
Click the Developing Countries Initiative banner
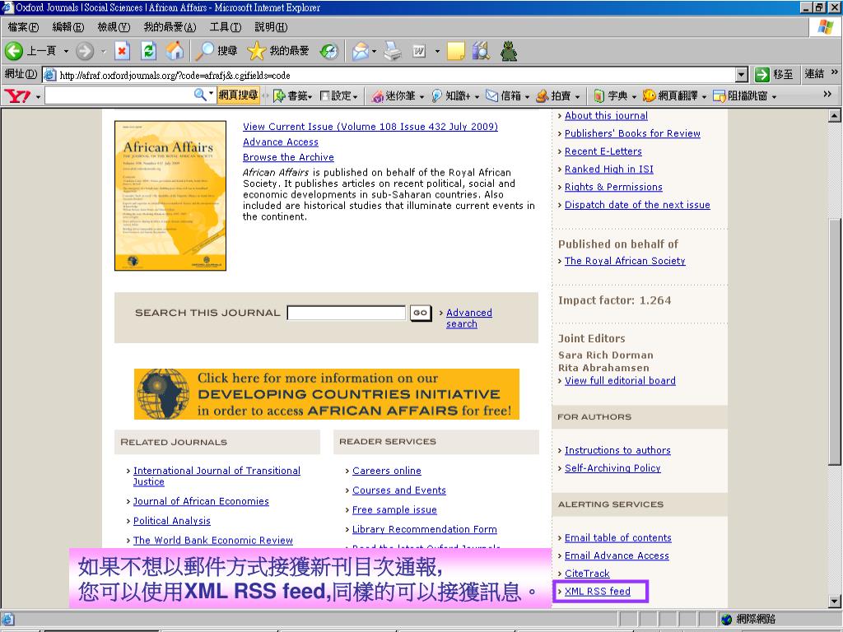tap(327, 394)
